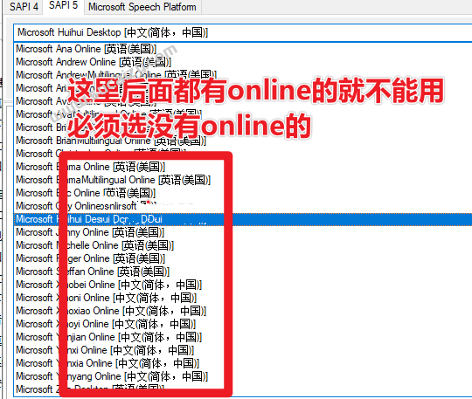Open the Microsoft Speech Platform tab
This screenshot has width=472, height=399.
tap(142, 7)
